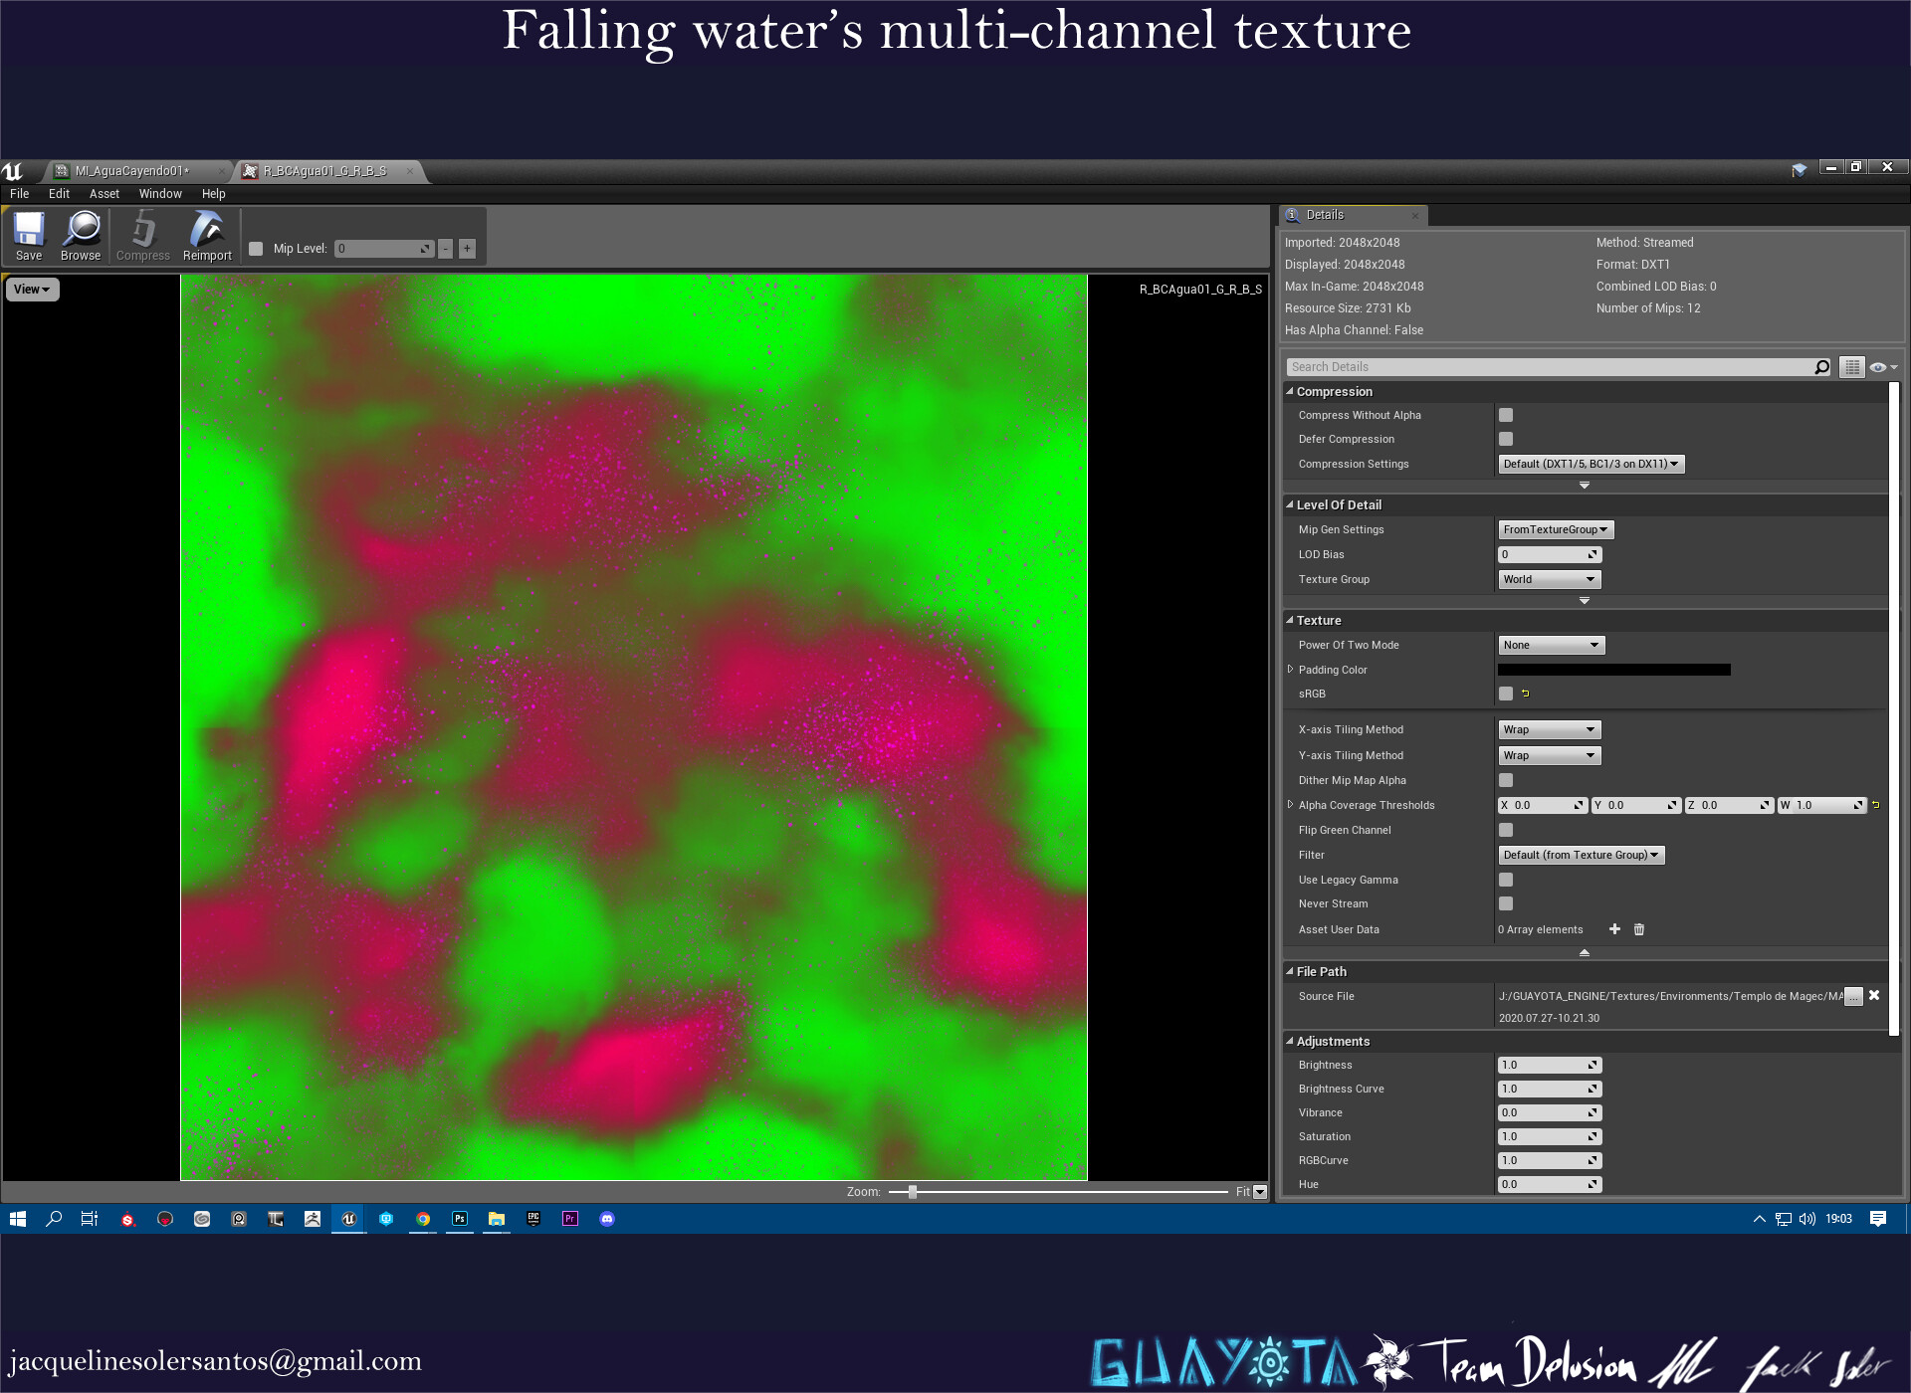Screen dimensions: 1911x1393
Task: Switch to the MI_AguaCayendo01 tab
Action: pos(131,171)
